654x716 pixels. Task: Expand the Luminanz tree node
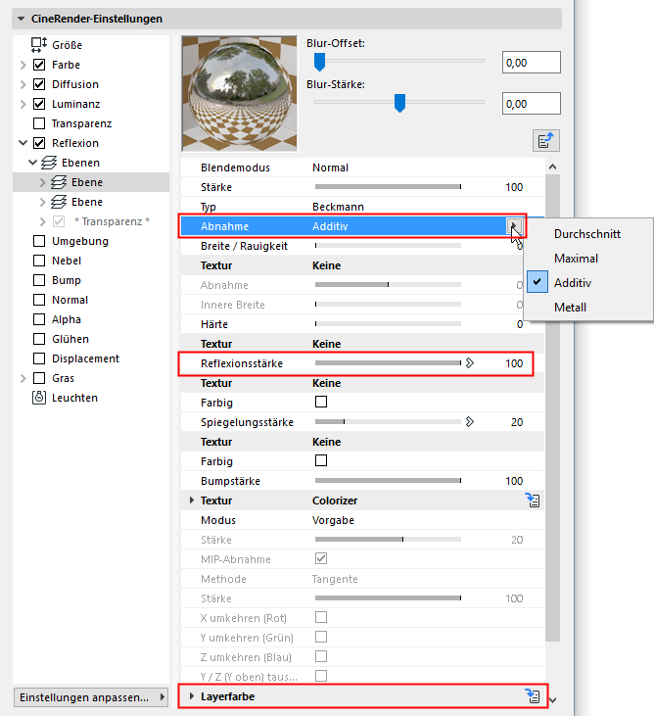pos(23,104)
